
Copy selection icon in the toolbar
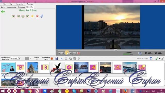[x=70, y=59]
